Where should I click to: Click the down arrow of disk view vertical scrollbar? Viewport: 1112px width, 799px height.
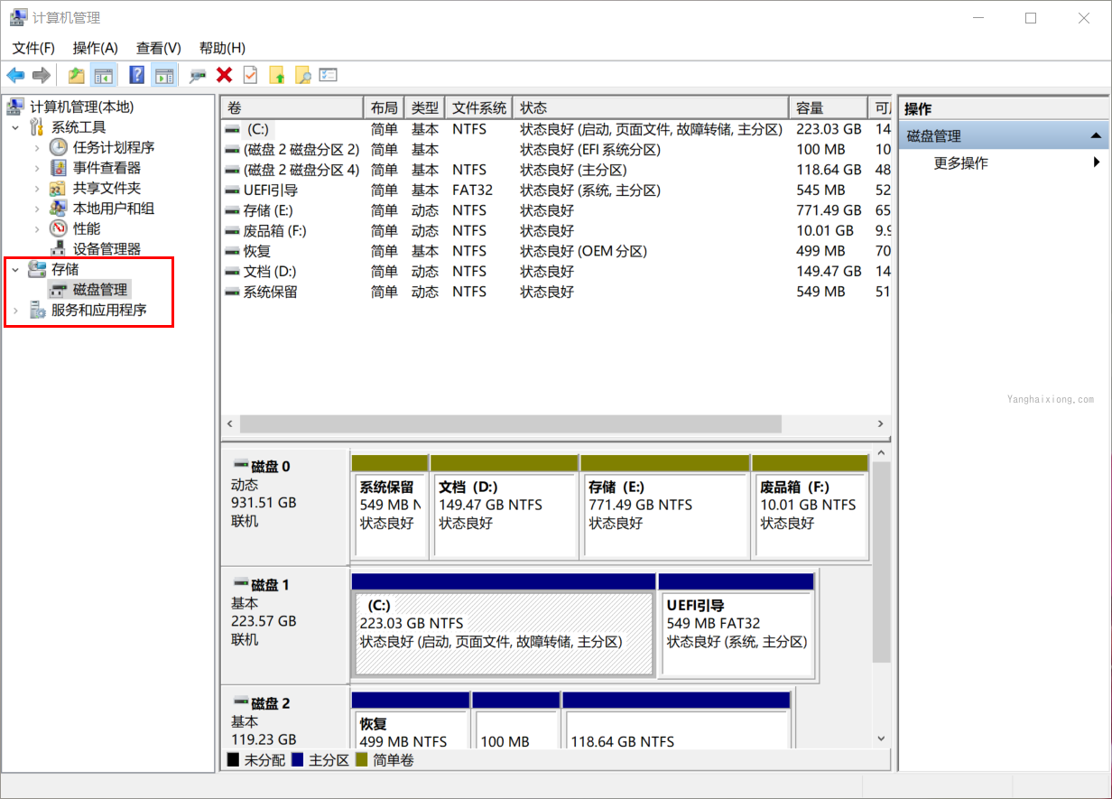click(x=882, y=739)
